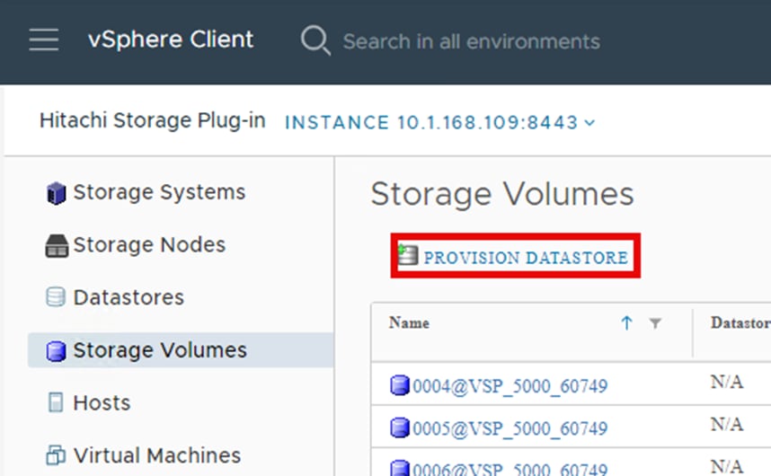Go to Datastores in the sidebar
The width and height of the screenshot is (771, 476).
pyautogui.click(x=128, y=297)
